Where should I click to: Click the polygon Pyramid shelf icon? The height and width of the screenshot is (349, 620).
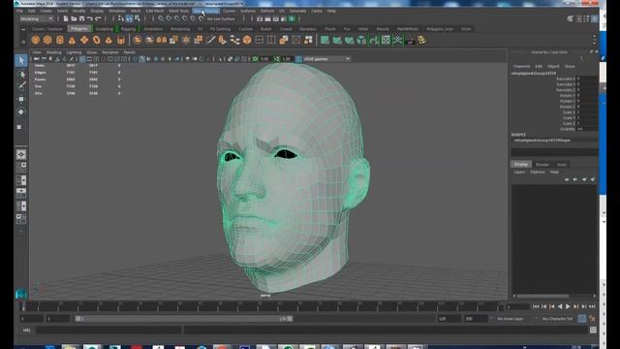pos(108,40)
